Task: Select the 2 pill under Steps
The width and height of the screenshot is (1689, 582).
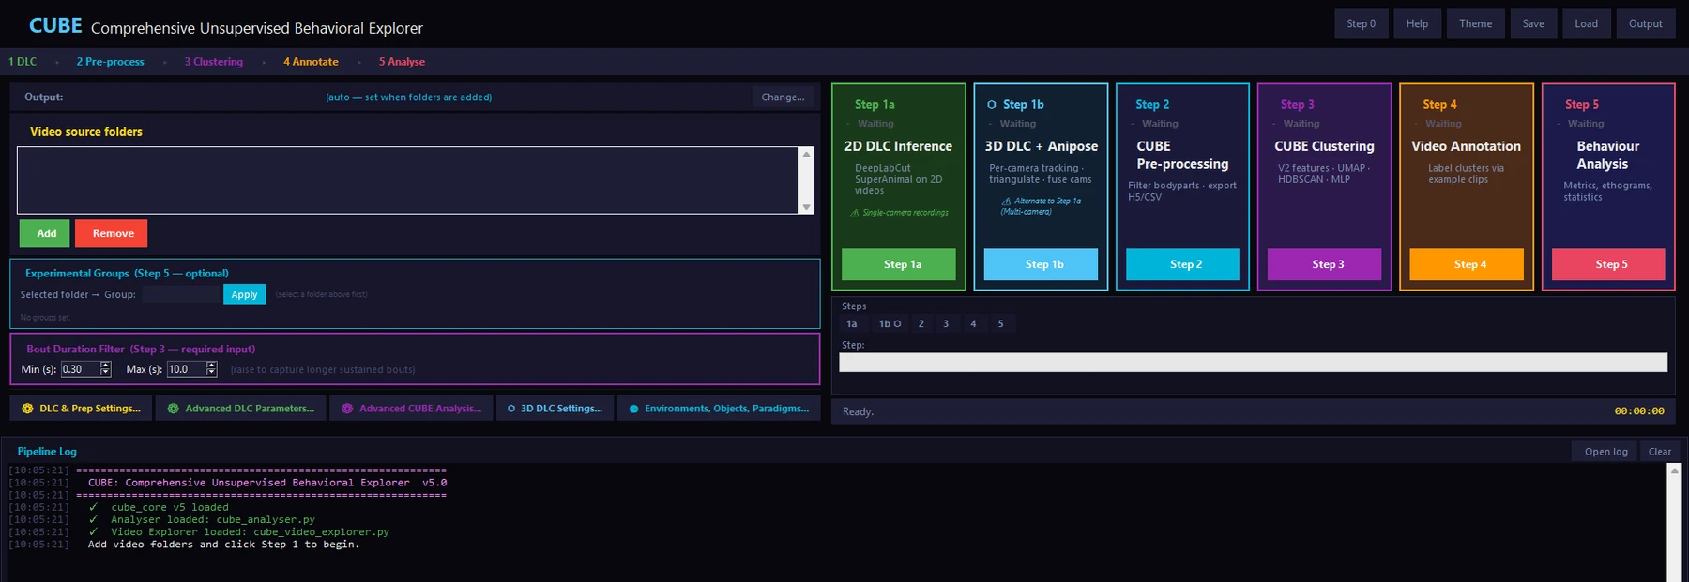Action: (921, 324)
